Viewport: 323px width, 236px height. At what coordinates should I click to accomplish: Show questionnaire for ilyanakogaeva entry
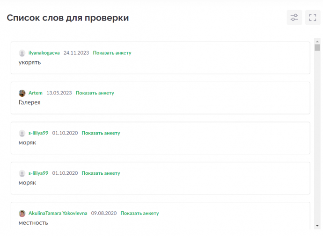[x=112, y=53]
